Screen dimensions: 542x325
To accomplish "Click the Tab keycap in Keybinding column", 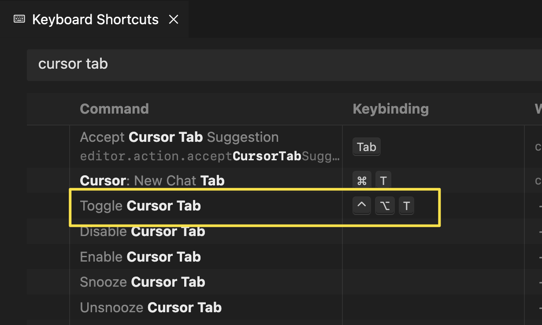I will pyautogui.click(x=366, y=147).
